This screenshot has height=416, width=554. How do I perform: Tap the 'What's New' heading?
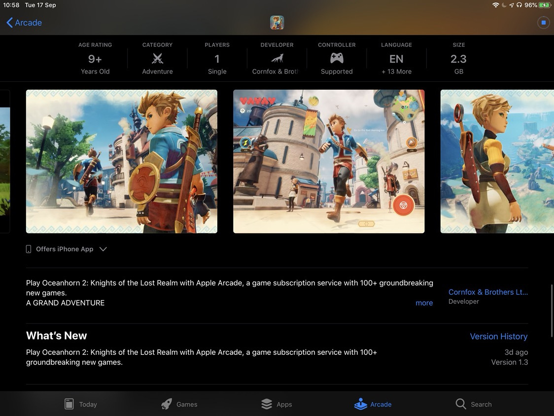[57, 336]
